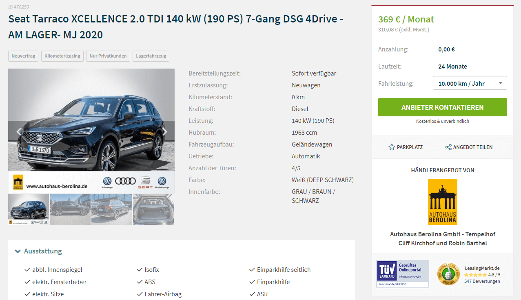Select the fourth thumbnail showing open trunk
Screen dimensions: 521x300
(153, 209)
